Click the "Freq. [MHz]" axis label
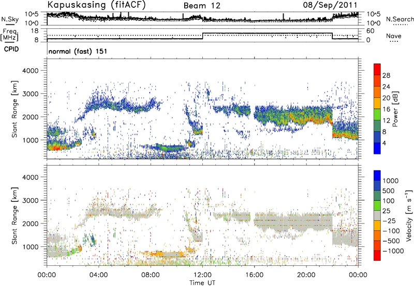The height and width of the screenshot is (286, 414). 9,35
